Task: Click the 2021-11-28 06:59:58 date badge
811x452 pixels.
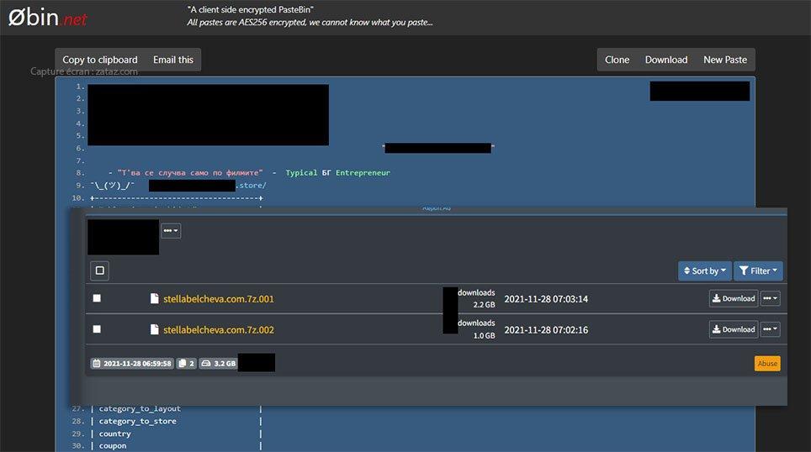Action: (132, 364)
